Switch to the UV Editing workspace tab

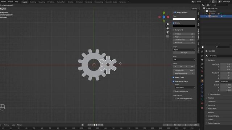(51, 2)
